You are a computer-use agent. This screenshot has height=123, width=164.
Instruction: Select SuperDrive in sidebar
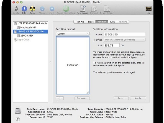(x=30, y=40)
